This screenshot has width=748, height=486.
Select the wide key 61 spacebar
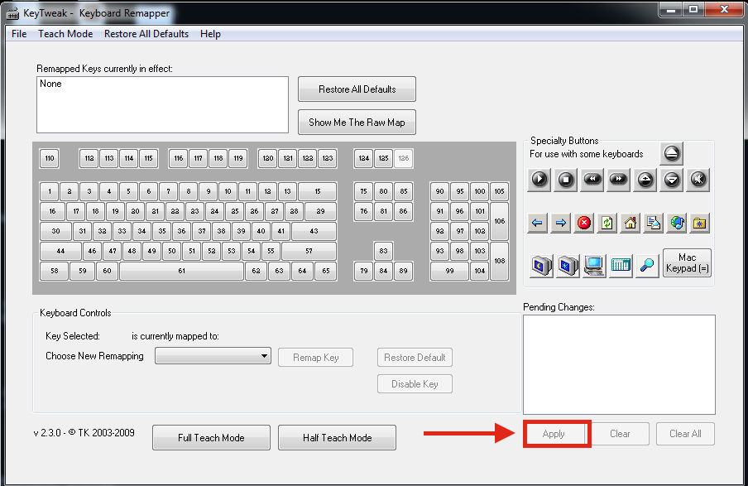click(x=182, y=271)
